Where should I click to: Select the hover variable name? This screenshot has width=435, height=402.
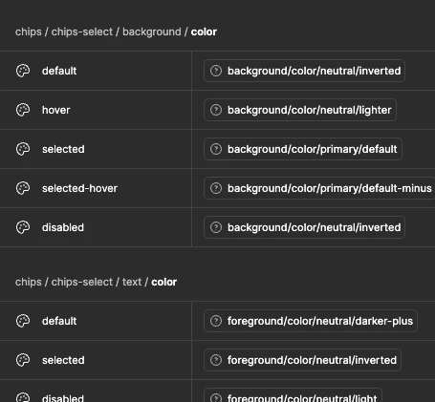pyautogui.click(x=55, y=110)
